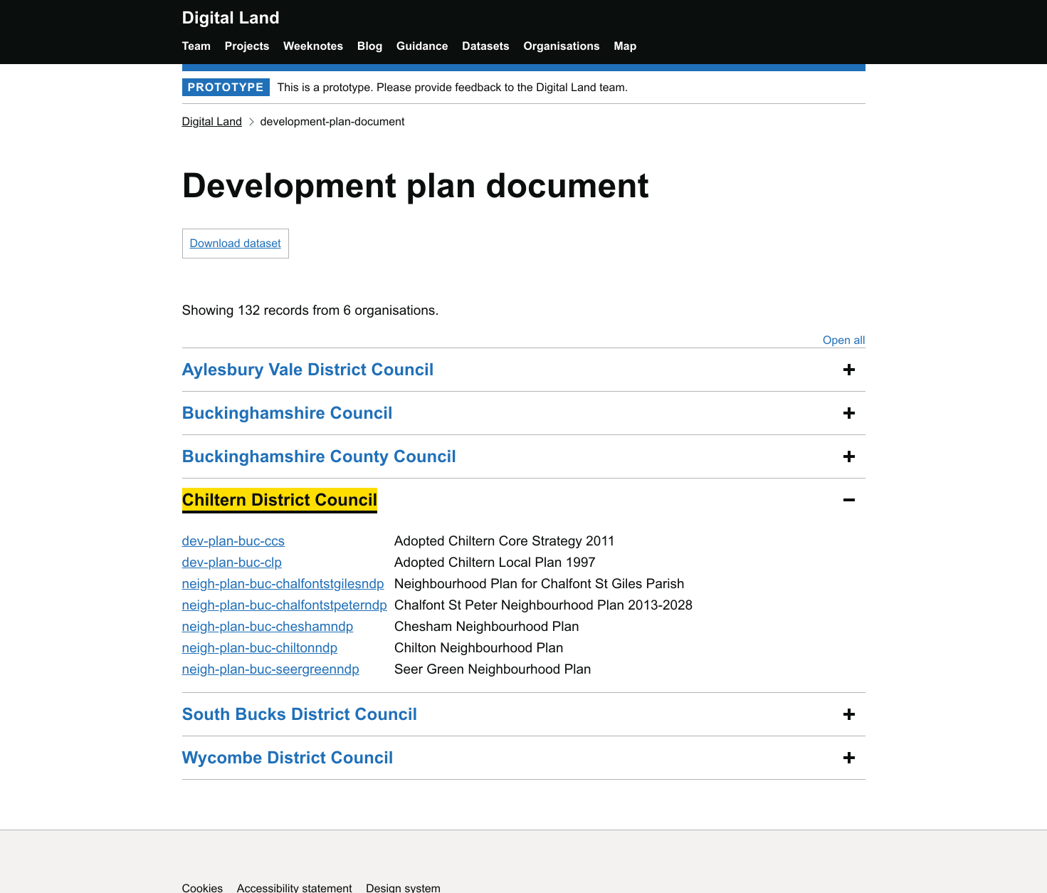Viewport: 1047px width, 893px height.
Task: Click the 'Development plan document' page heading
Action: click(416, 186)
